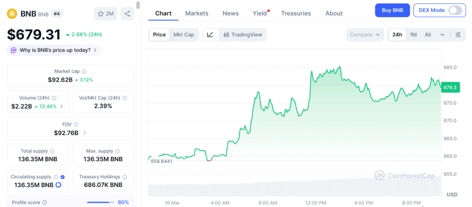Select Price chart view
This screenshot has height=207, width=472.
click(x=159, y=35)
